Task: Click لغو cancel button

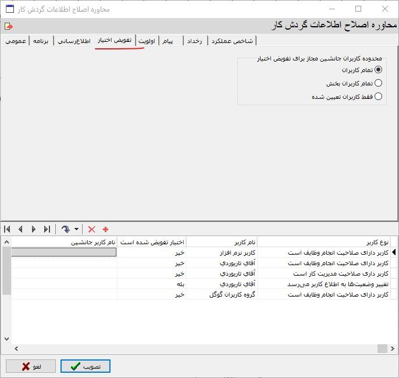Action: click(x=31, y=366)
